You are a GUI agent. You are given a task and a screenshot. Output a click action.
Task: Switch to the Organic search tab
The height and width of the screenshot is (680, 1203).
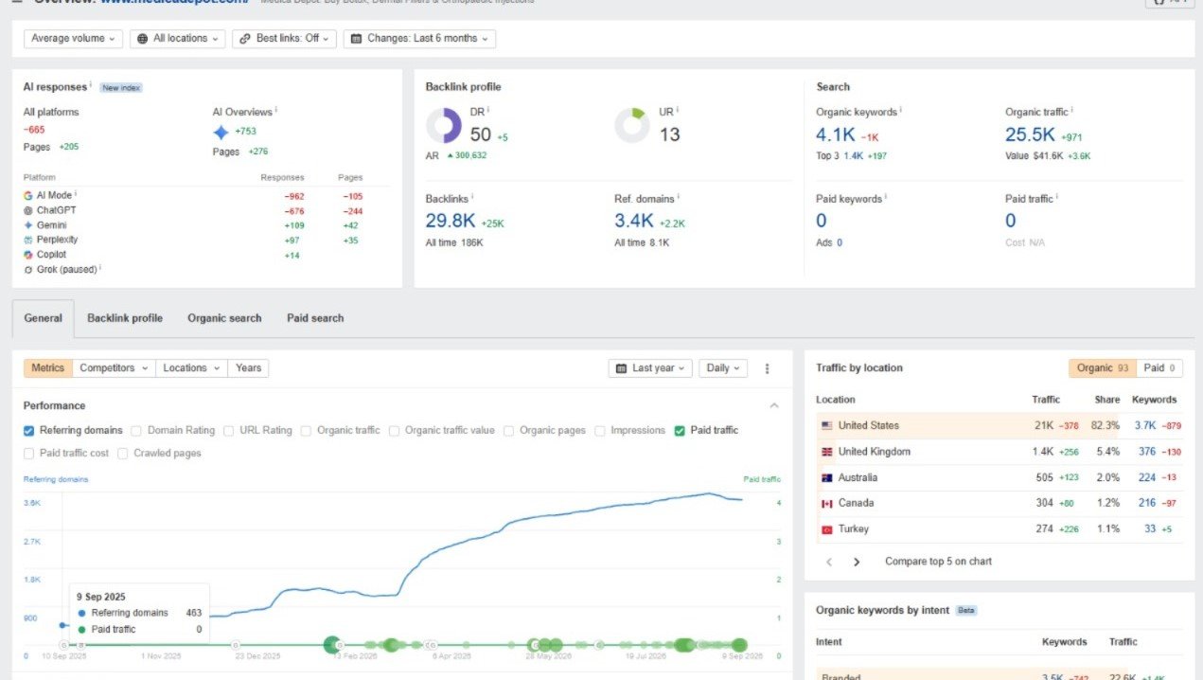coord(224,318)
